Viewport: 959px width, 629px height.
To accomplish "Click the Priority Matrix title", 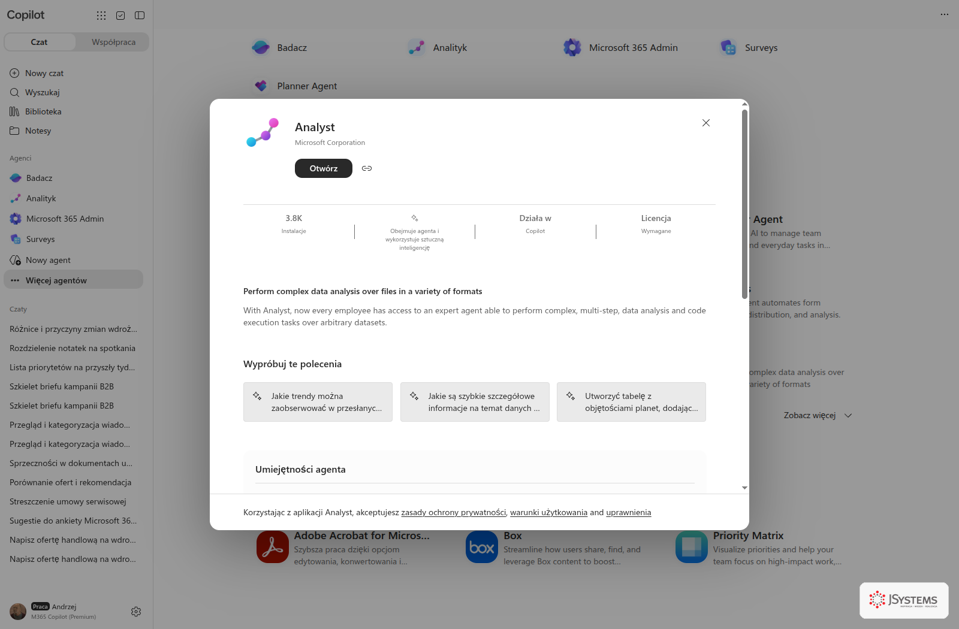I will click(x=748, y=536).
